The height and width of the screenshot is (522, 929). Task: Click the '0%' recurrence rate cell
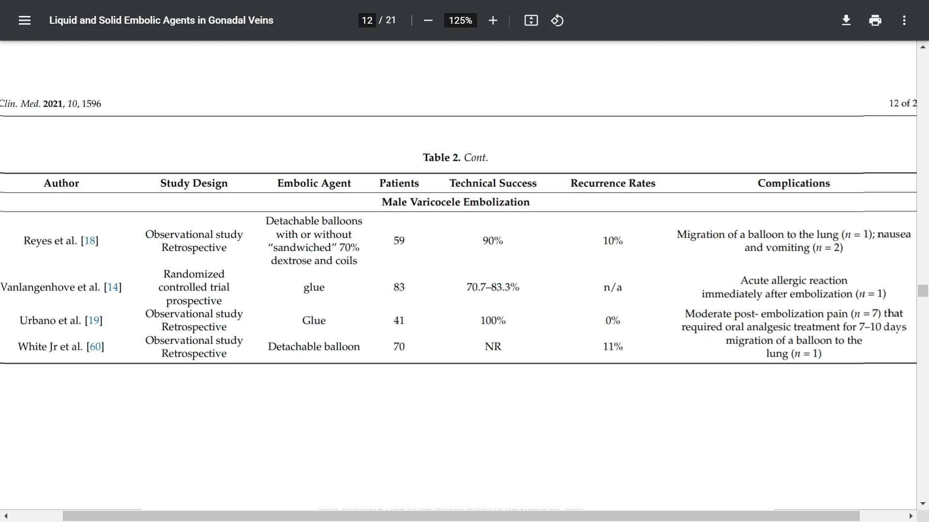pos(613,320)
